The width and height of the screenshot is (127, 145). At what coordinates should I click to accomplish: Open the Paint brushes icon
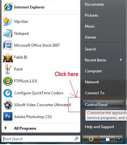click(x=8, y=69)
